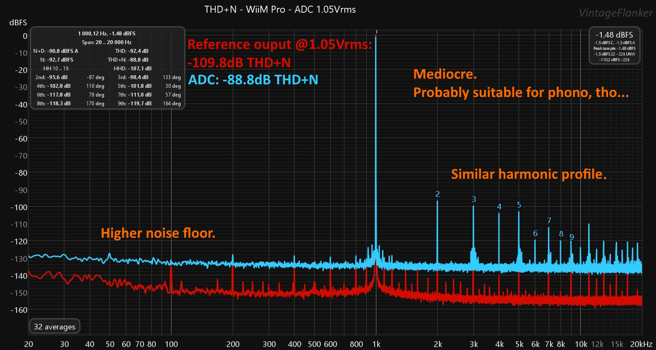
Task: Click the "HHD: -107,1 dB" value
Action: coord(133,69)
